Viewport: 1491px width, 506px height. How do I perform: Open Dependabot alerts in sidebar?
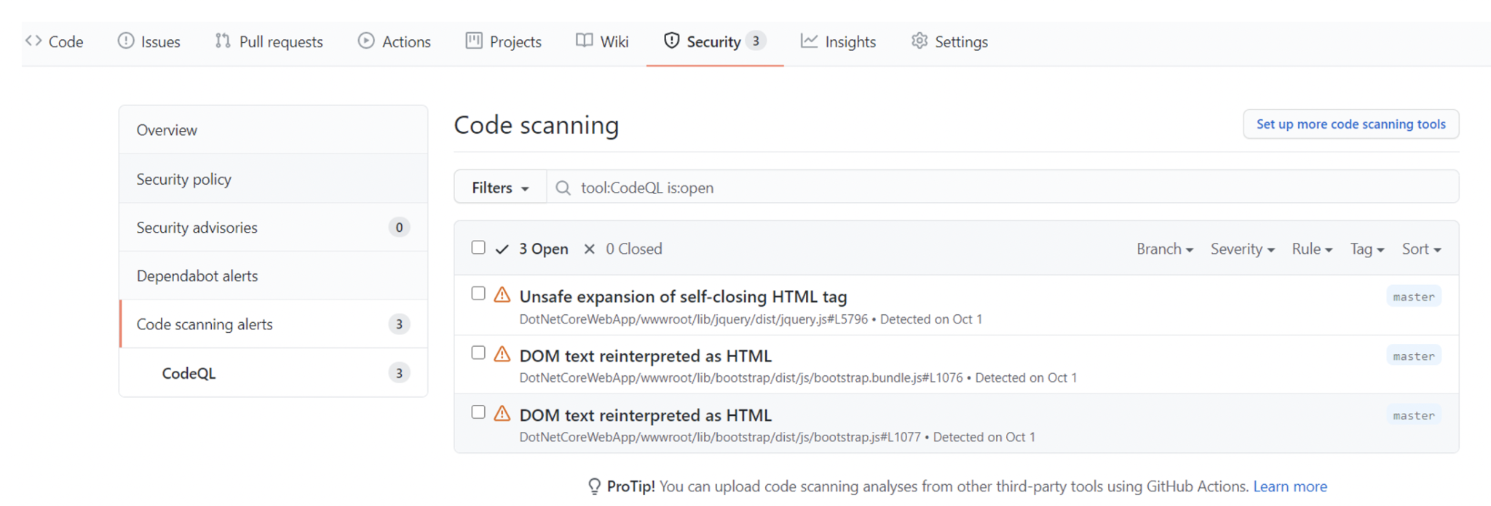[x=197, y=276]
